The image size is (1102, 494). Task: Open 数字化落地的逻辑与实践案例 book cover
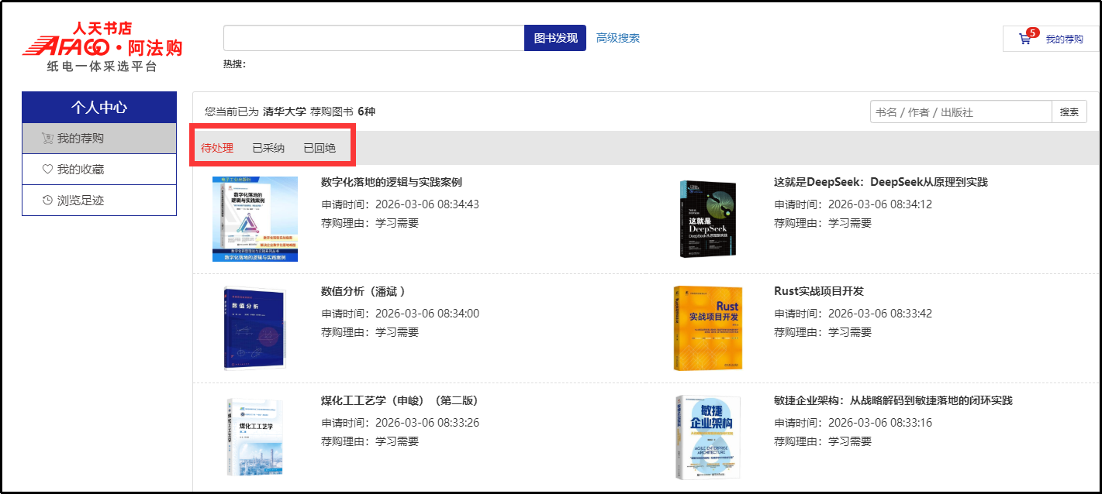pyautogui.click(x=255, y=218)
